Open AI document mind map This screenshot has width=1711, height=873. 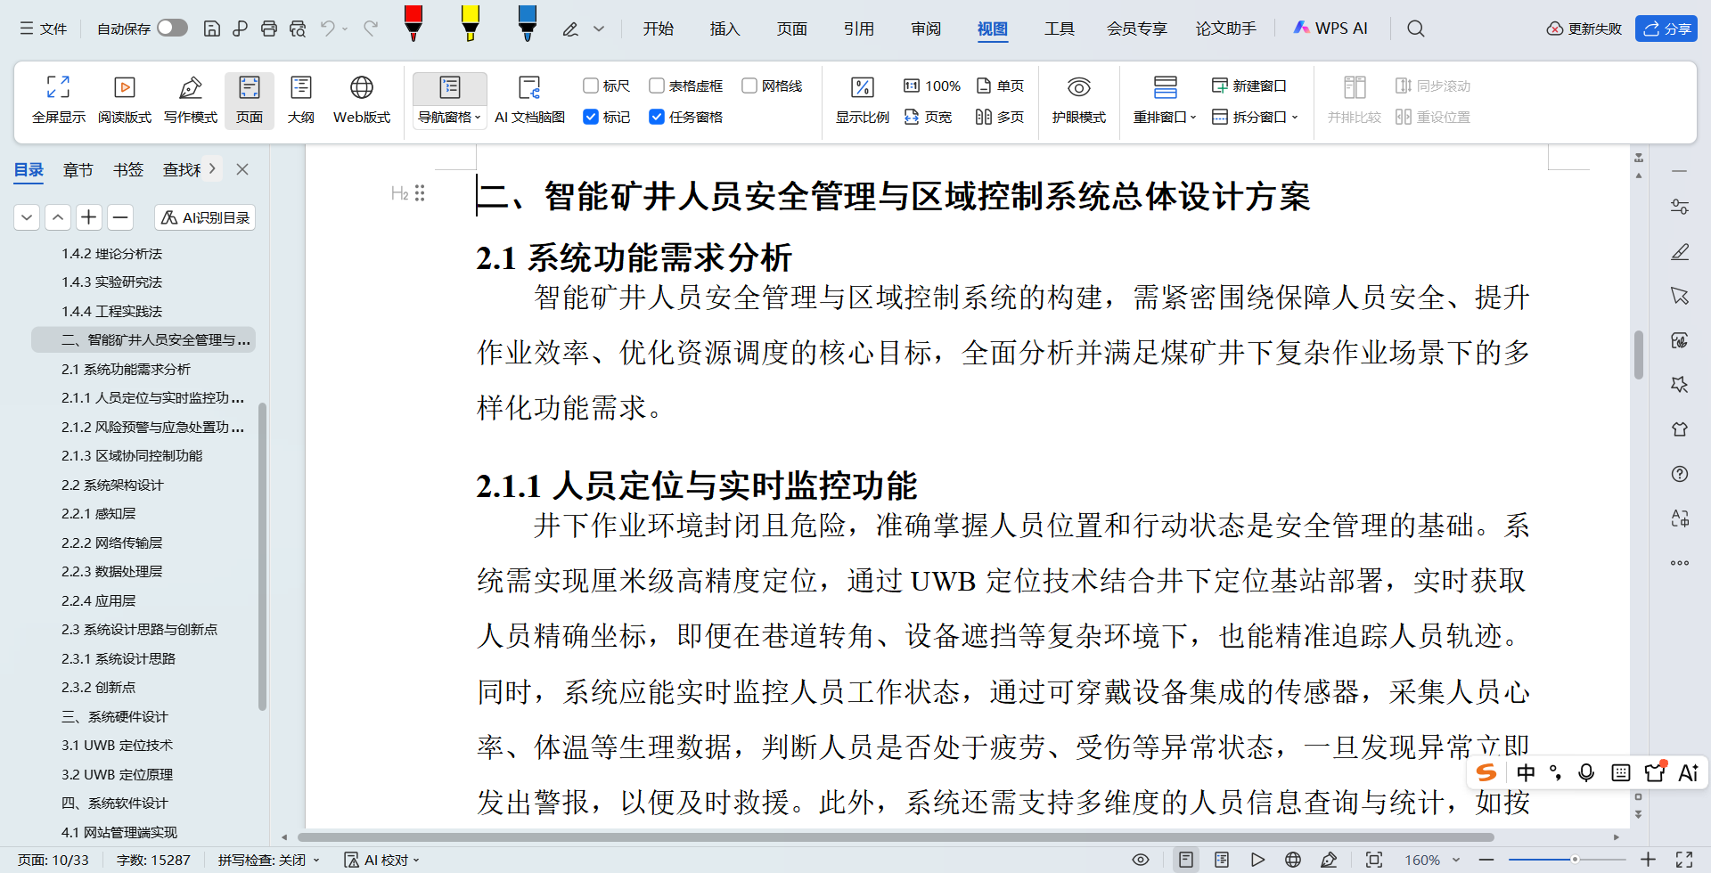tap(529, 99)
